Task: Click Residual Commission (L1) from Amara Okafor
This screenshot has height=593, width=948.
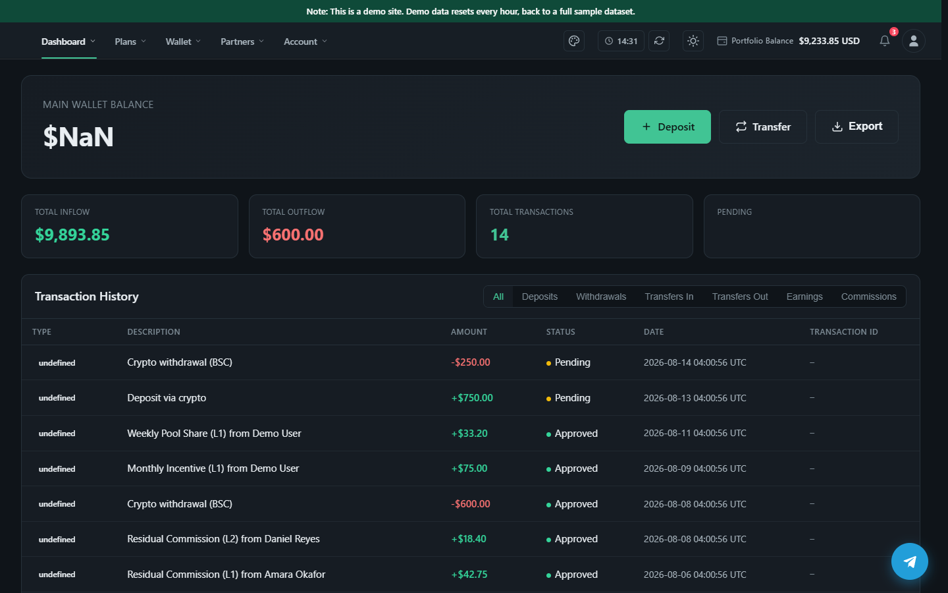Action: tap(226, 575)
